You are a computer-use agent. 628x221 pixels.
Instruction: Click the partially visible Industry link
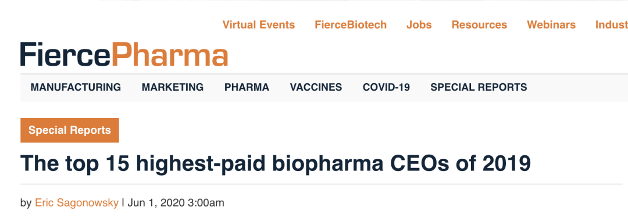coord(612,25)
